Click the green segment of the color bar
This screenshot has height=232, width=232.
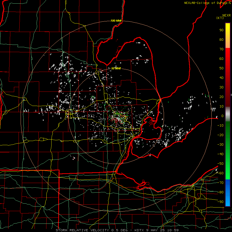[228, 150]
